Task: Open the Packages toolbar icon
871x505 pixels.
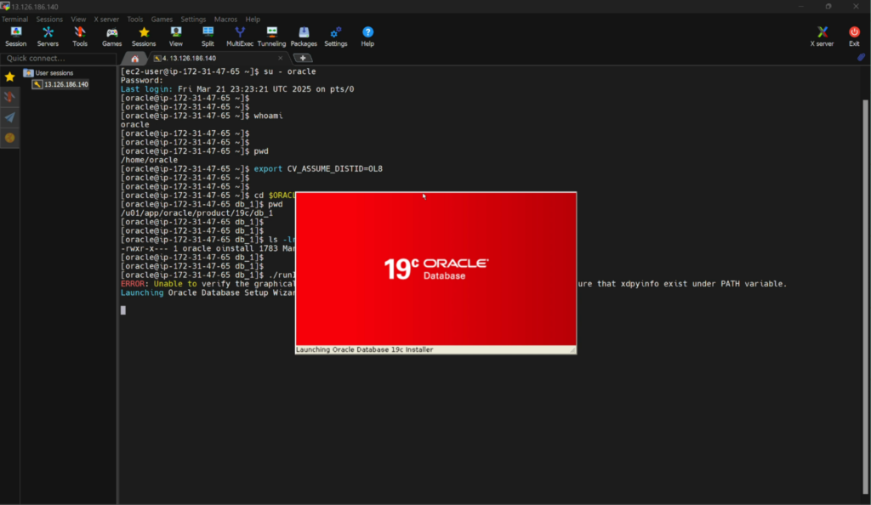Action: (304, 37)
